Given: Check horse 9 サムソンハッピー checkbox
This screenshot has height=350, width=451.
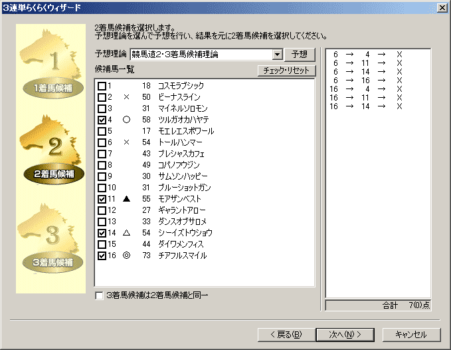Looking at the screenshot, I should pos(102,176).
